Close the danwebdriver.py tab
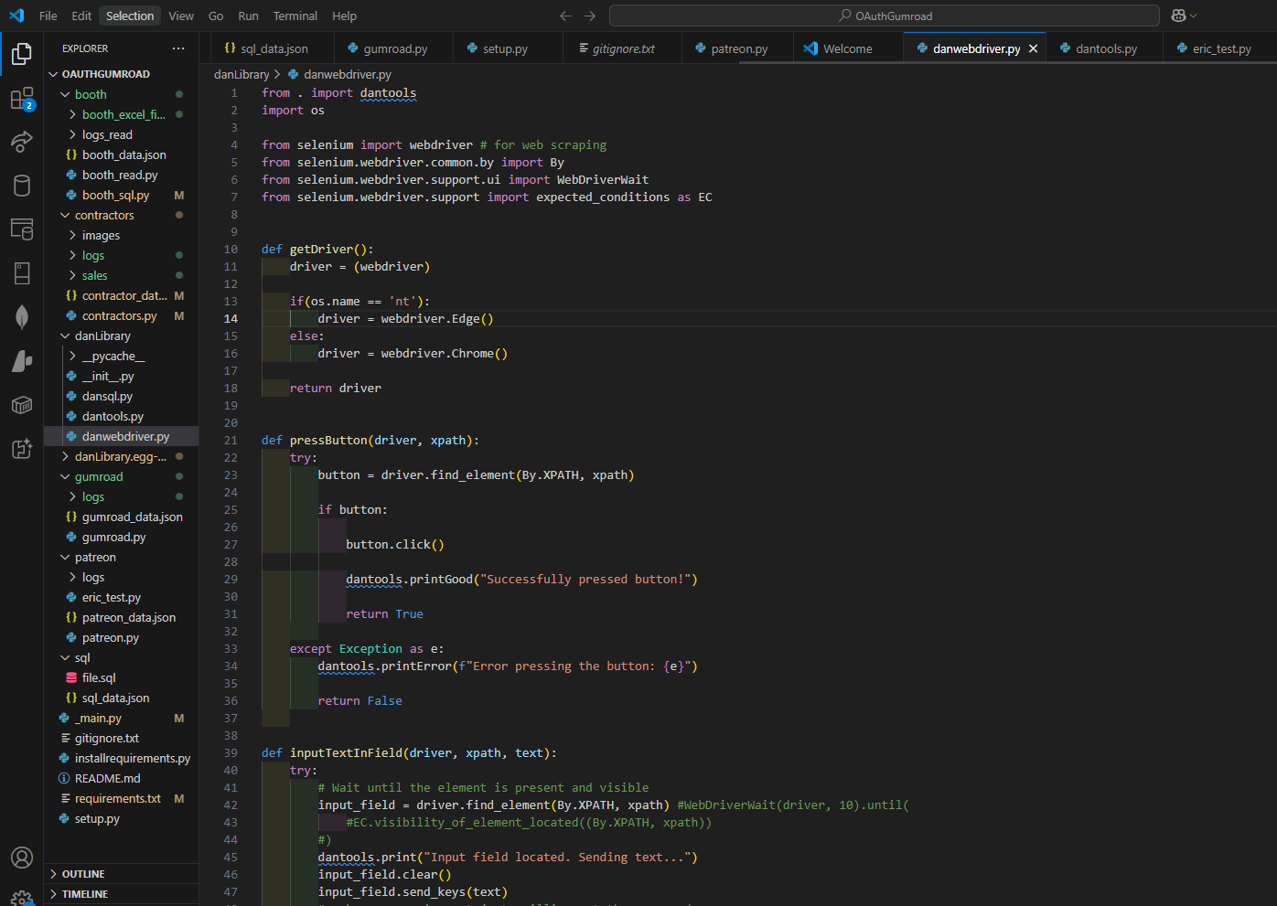Image resolution: width=1277 pixels, height=906 pixels. (1033, 48)
